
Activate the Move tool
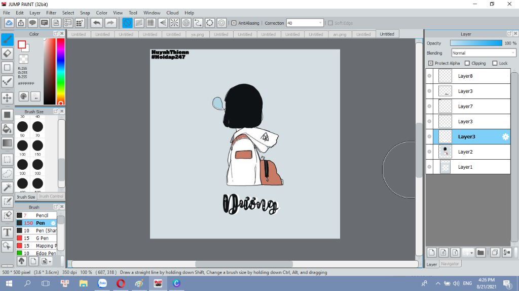[x=7, y=98]
